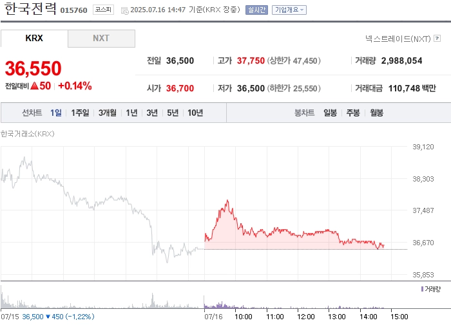Click the 넥스트레이드(NXT) link
The image size is (451, 325).
pyautogui.click(x=398, y=39)
